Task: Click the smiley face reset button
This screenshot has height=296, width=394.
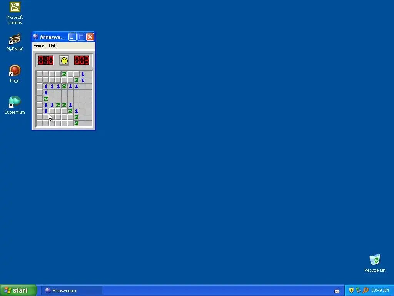Action: (x=64, y=61)
